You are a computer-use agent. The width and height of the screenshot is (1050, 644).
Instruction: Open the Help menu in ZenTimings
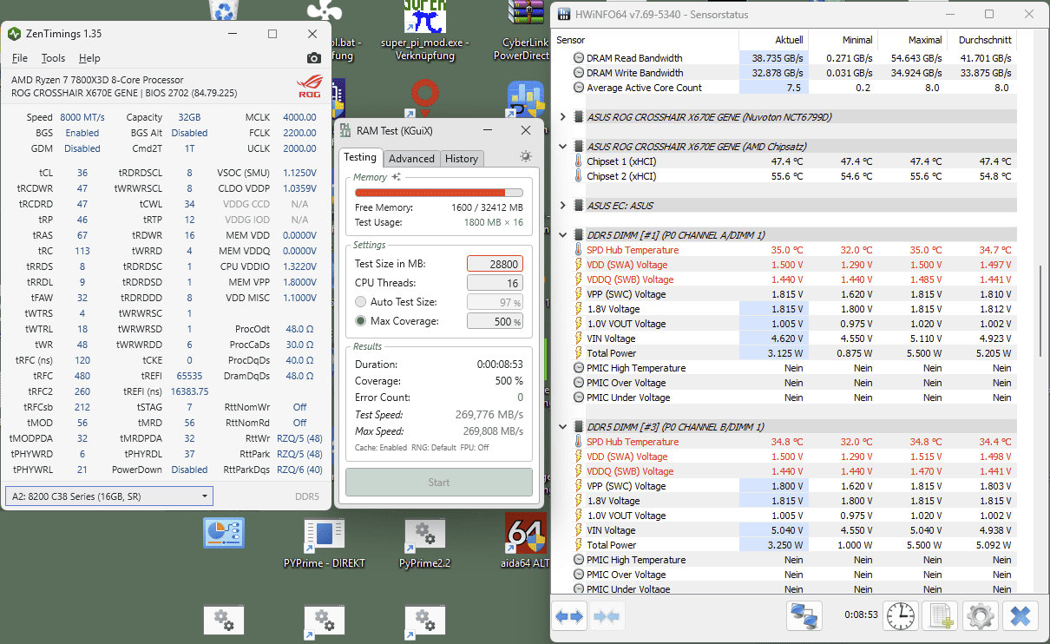coord(89,58)
